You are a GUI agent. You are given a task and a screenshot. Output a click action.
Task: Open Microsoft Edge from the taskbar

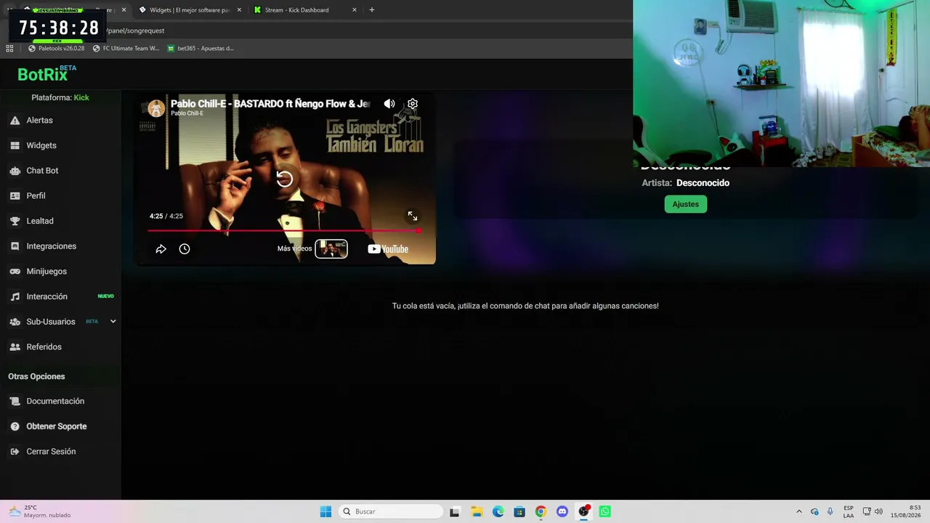[498, 511]
